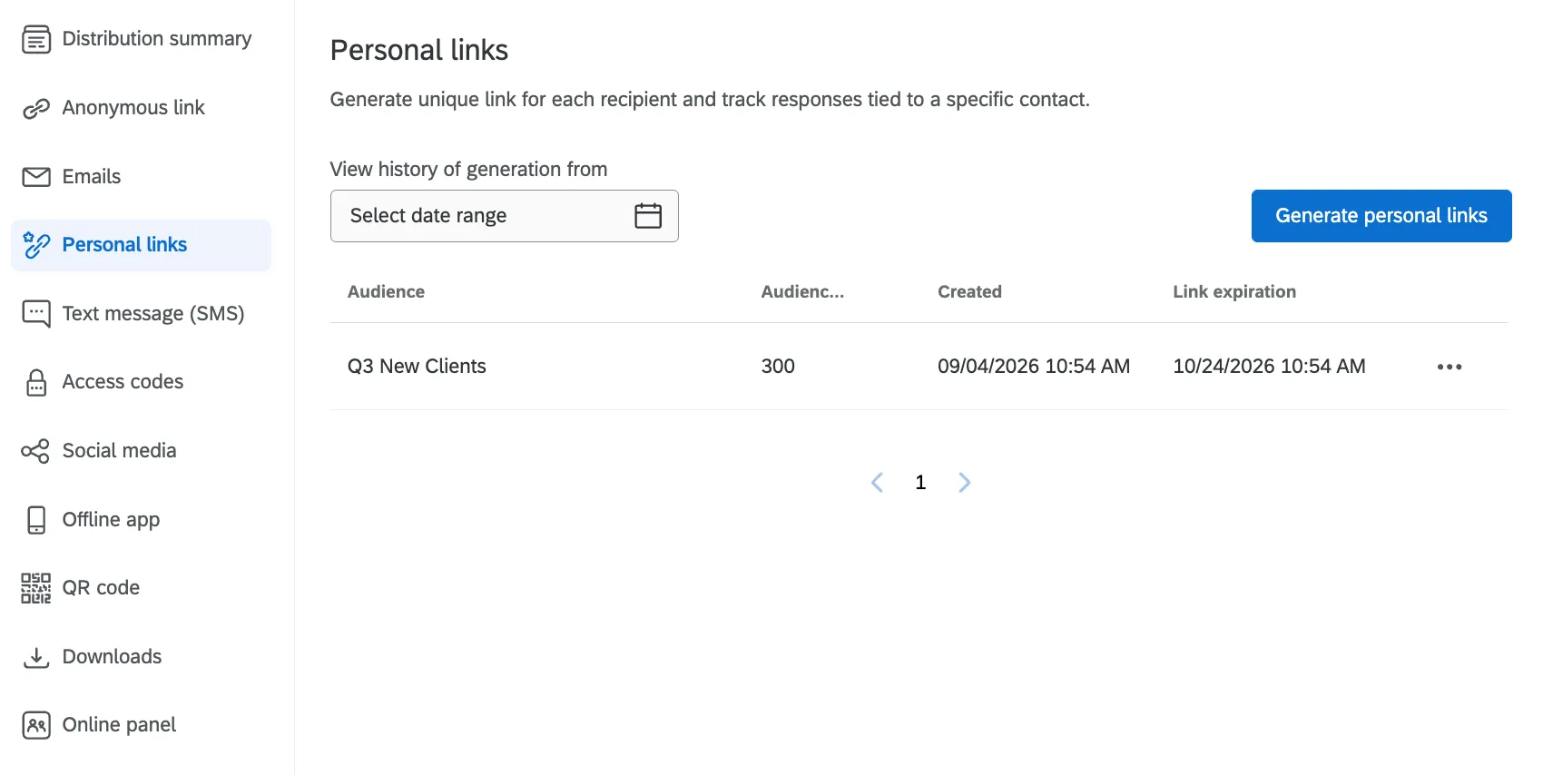
Task: Click the Emails envelope icon
Action: [x=36, y=177]
